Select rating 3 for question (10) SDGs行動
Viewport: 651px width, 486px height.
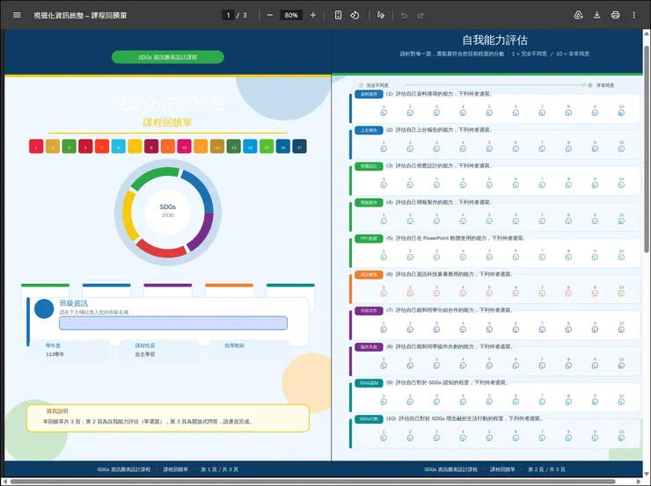click(x=436, y=438)
